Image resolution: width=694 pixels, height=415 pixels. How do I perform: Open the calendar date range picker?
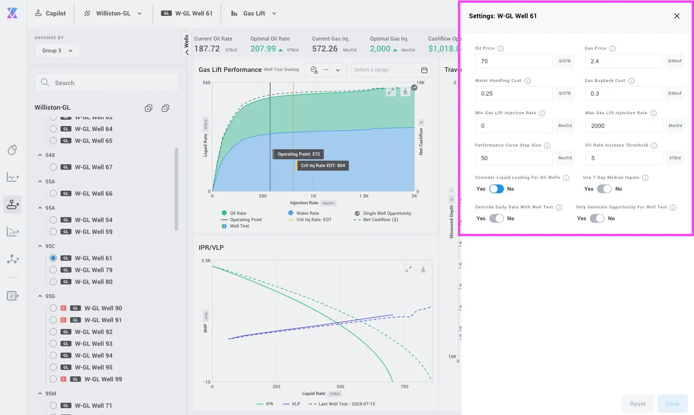[424, 70]
